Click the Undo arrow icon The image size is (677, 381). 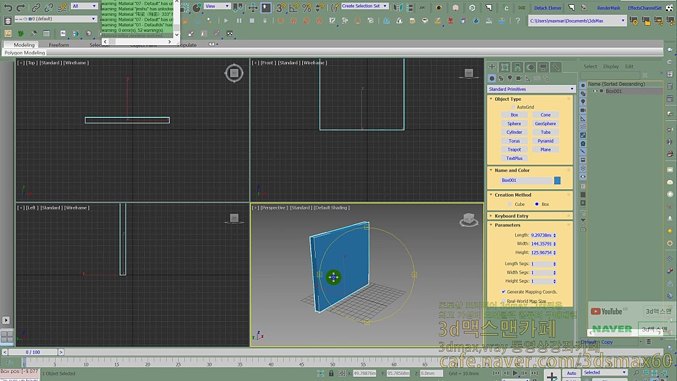pyautogui.click(x=8, y=8)
